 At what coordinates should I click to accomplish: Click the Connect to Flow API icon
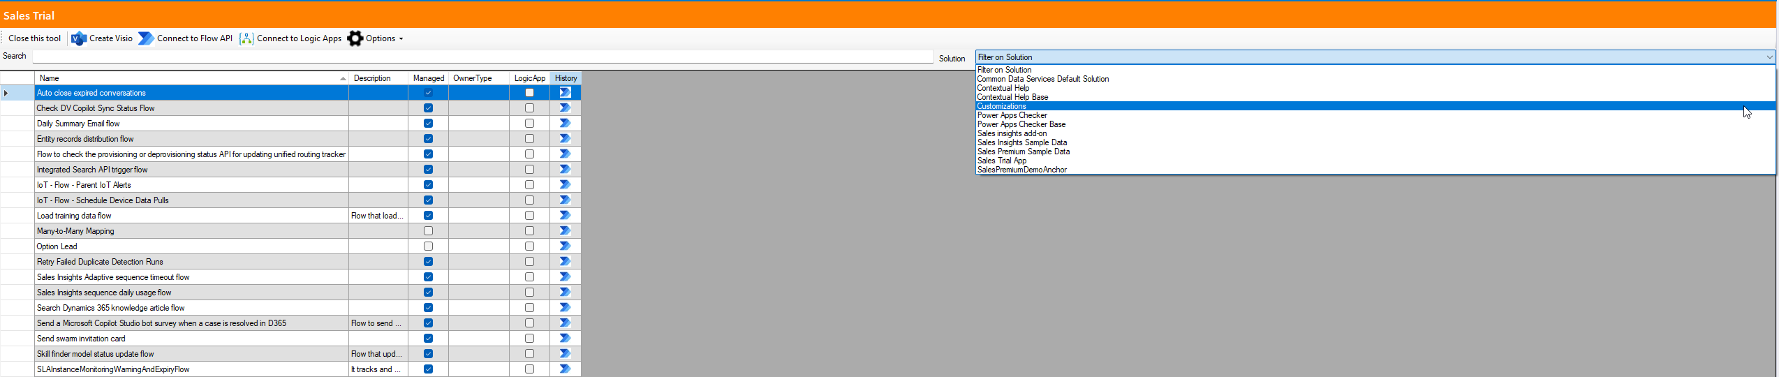(x=146, y=38)
